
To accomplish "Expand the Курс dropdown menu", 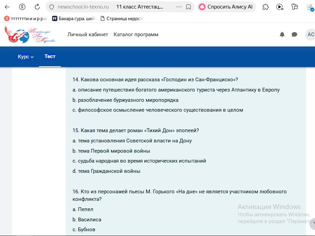I will [26, 57].
